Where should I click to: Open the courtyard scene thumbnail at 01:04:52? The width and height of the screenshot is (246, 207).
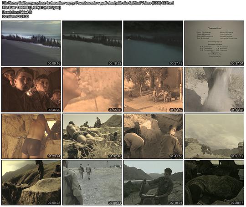click(x=153, y=90)
